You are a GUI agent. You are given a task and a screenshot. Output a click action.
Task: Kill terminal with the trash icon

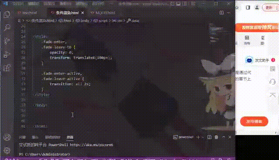click(216, 137)
